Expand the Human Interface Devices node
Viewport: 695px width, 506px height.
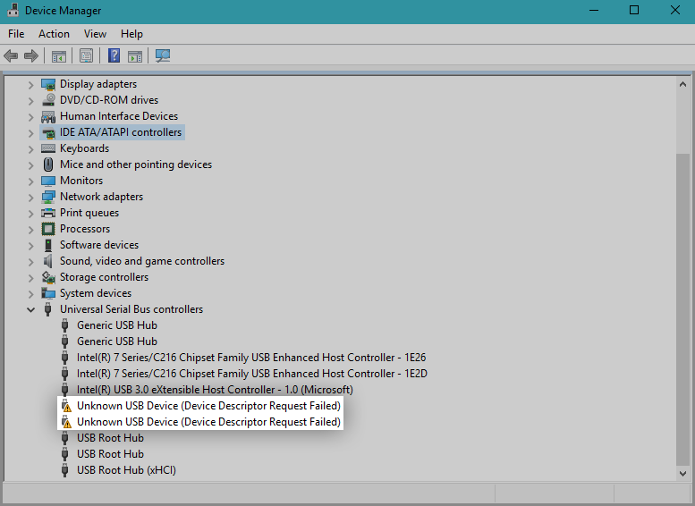coord(30,117)
